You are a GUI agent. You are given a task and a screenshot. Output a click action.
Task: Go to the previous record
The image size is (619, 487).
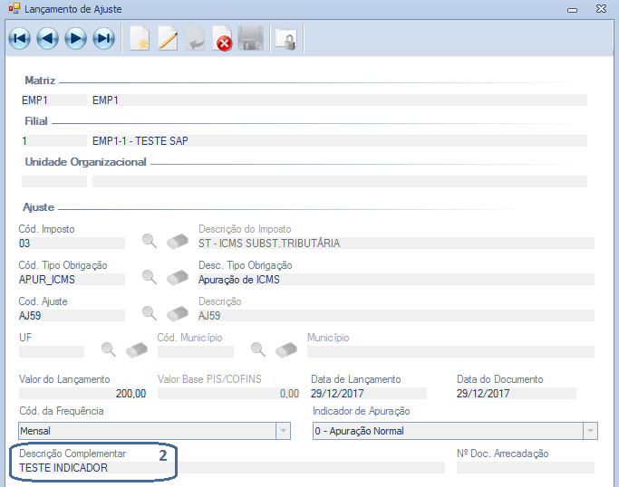47,39
